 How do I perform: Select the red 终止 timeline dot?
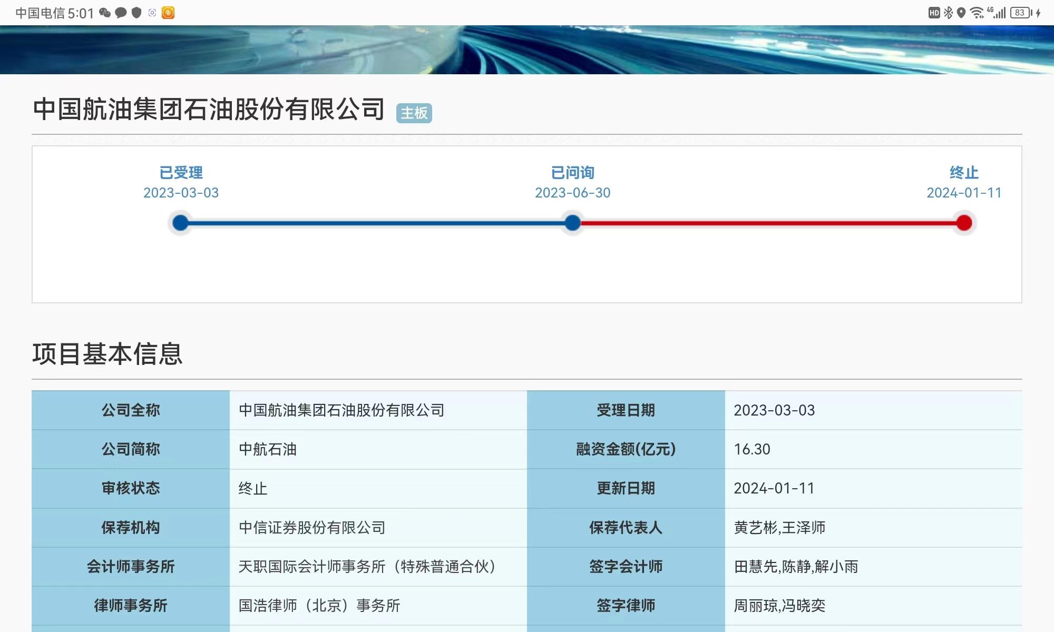(x=964, y=223)
